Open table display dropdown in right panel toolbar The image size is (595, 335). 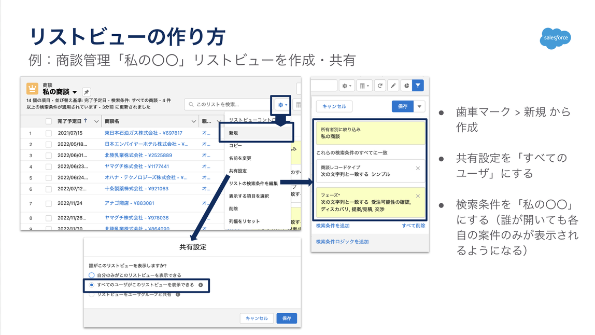click(x=364, y=86)
